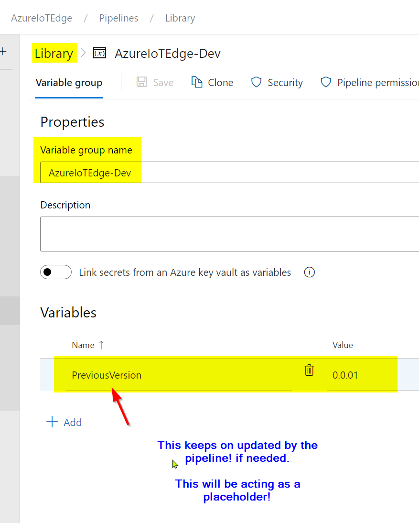Screen dimensions: 419x523
Task: Click the variable group (x) icon
Action: click(99, 53)
